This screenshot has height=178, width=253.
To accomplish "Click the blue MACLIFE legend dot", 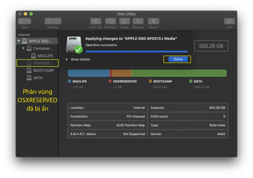I will point(70,81).
